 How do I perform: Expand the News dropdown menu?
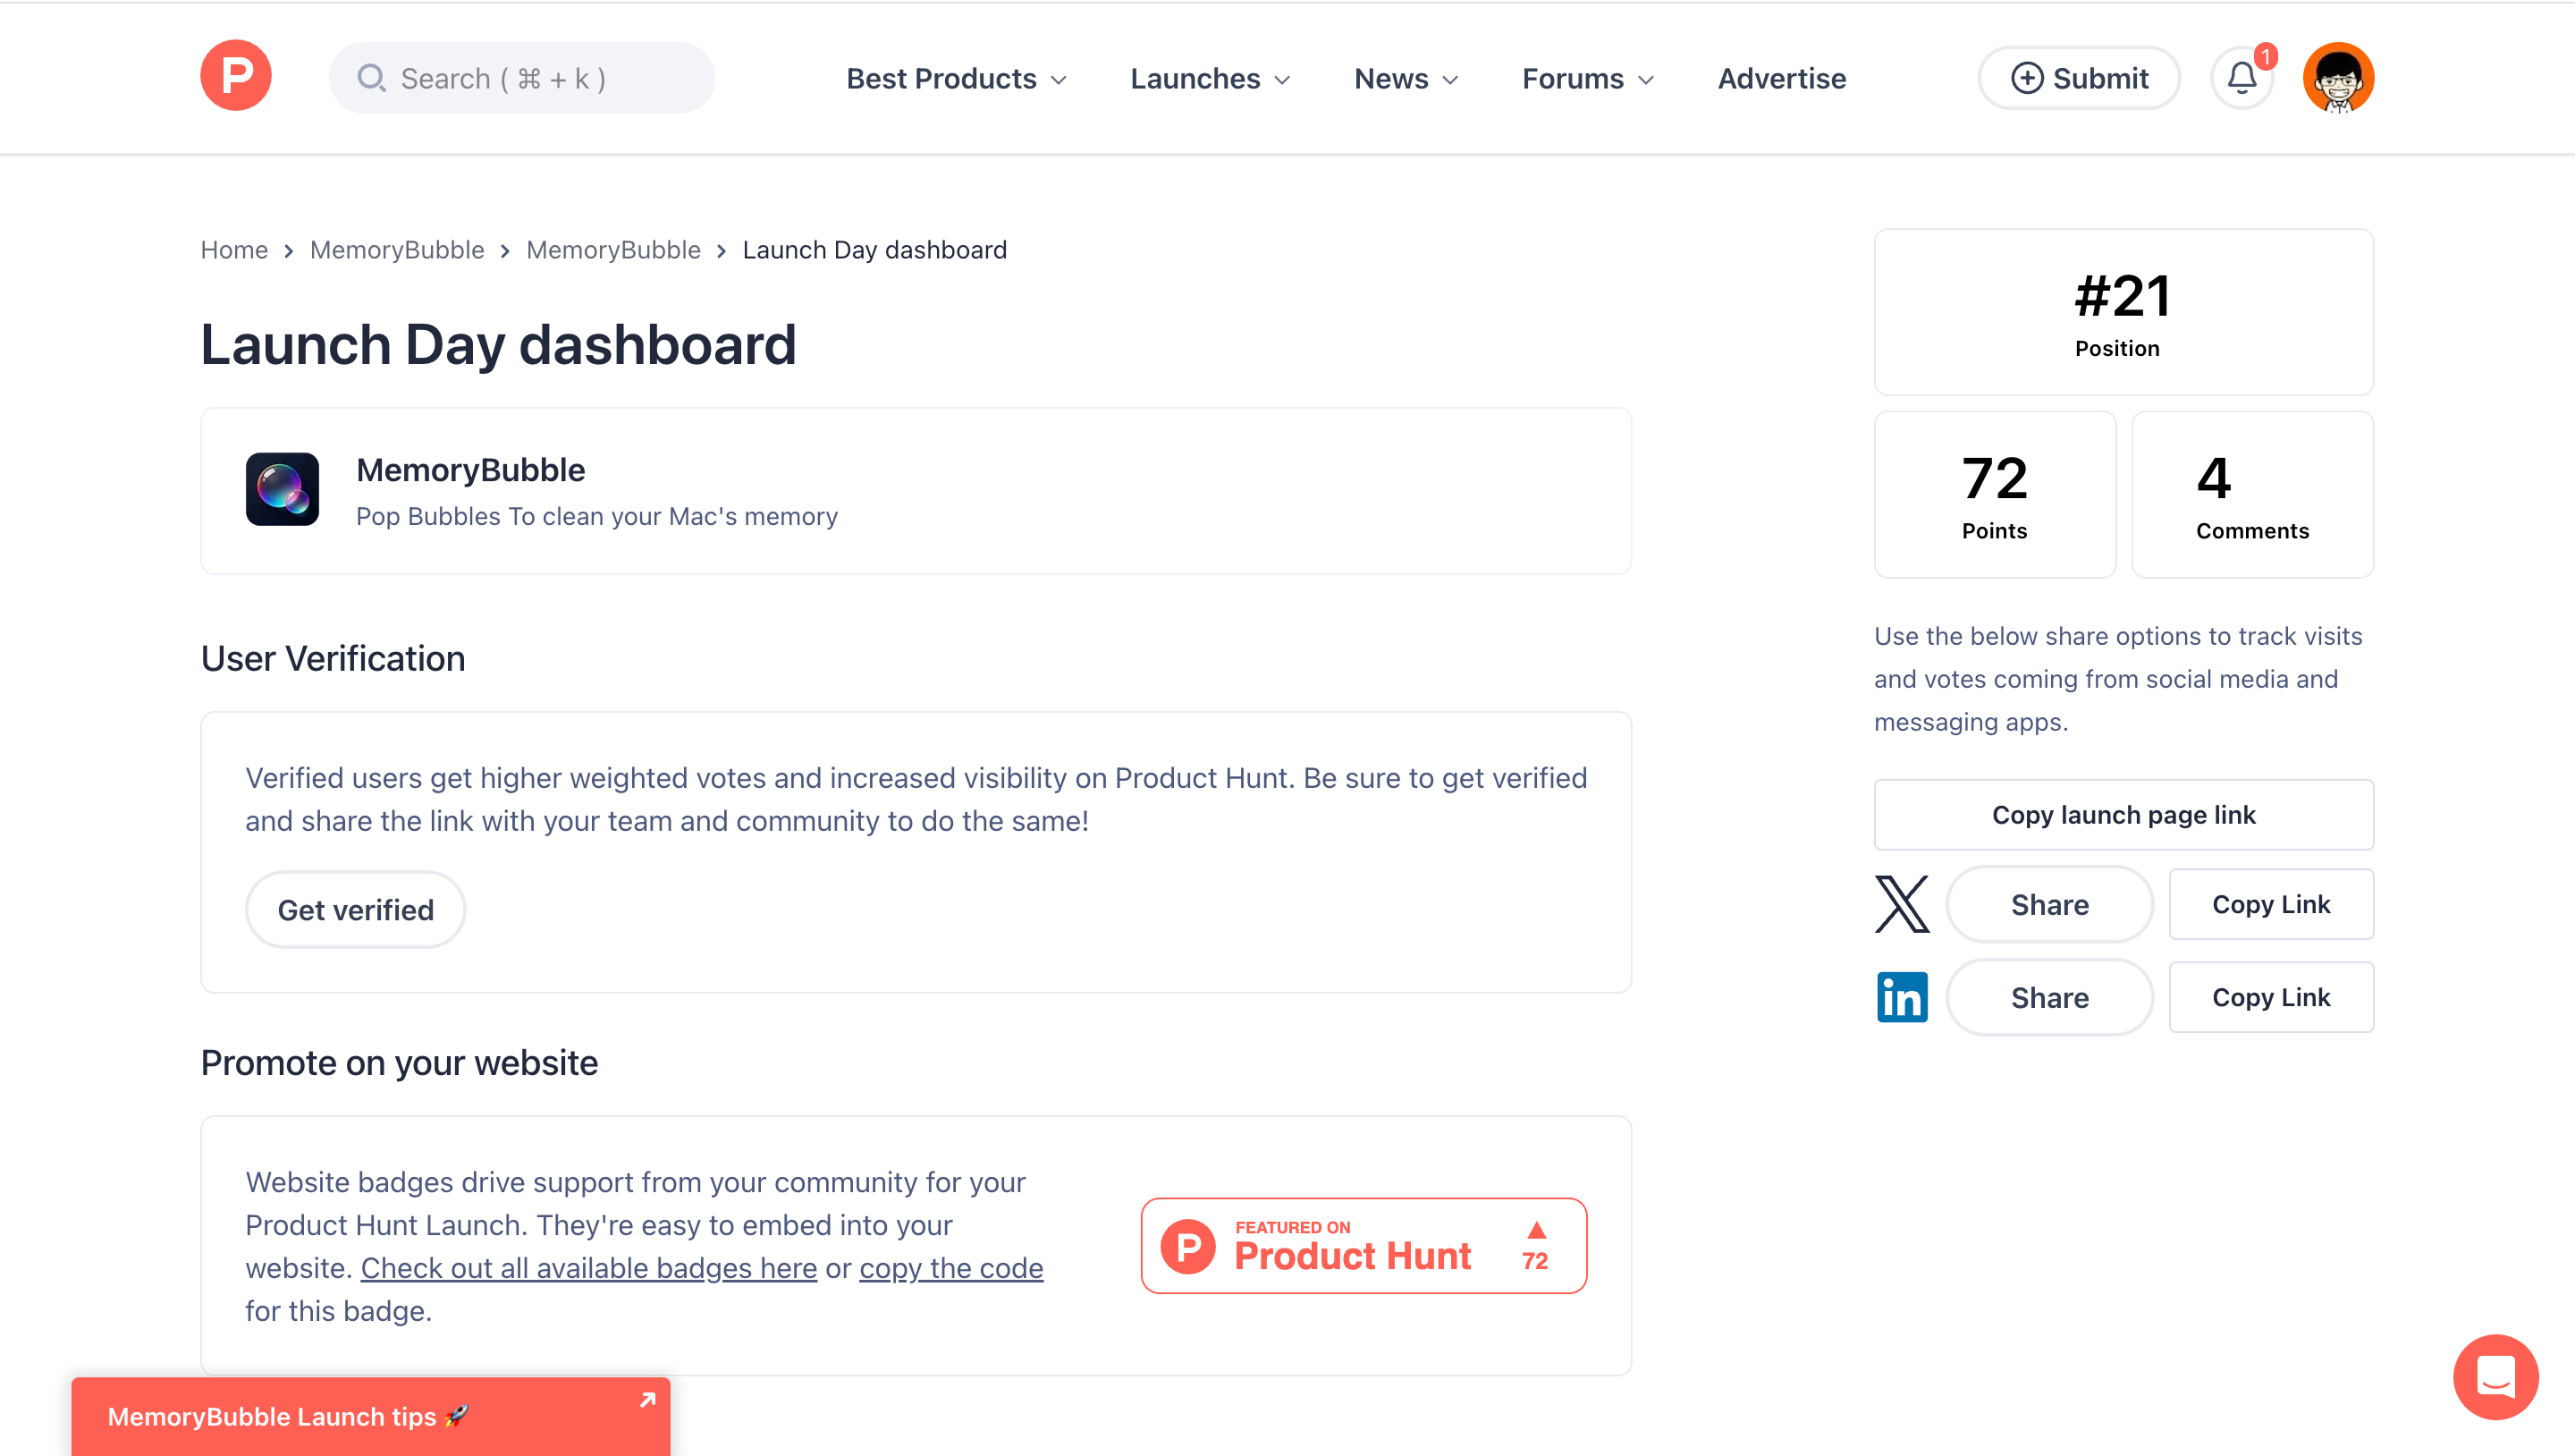pyautogui.click(x=1406, y=78)
